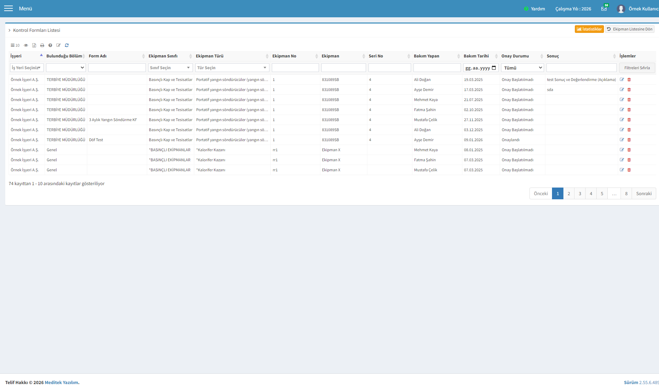Open the page length list icon showing 10
The height and width of the screenshot is (391, 659).
(x=15, y=45)
